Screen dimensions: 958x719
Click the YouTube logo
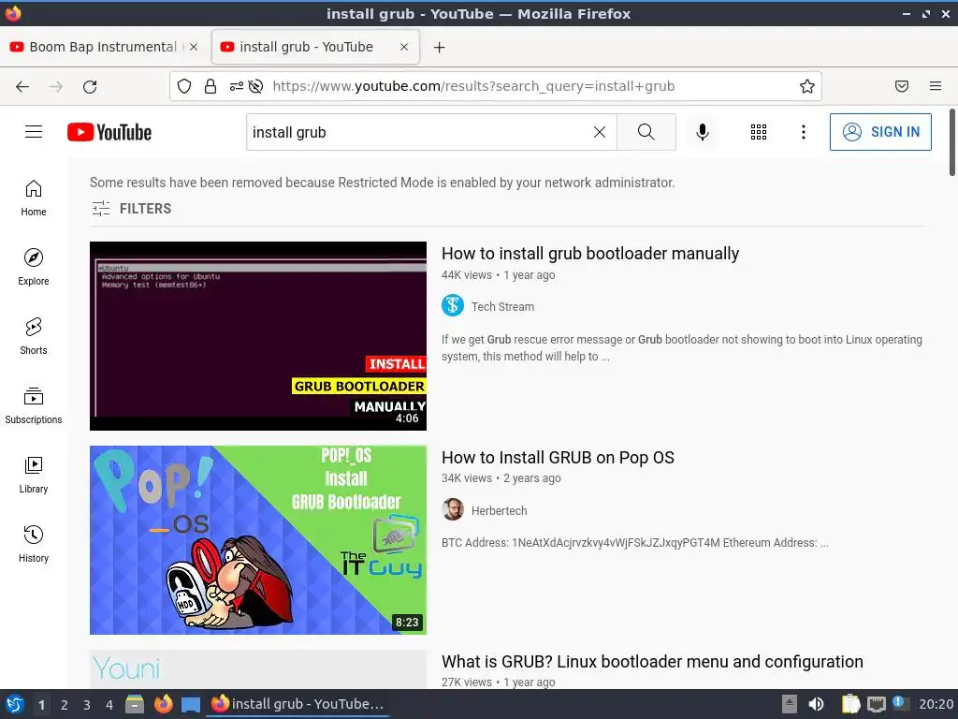tap(109, 132)
